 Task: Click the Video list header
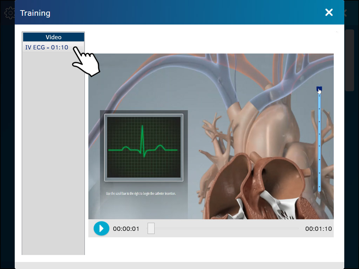coord(53,37)
